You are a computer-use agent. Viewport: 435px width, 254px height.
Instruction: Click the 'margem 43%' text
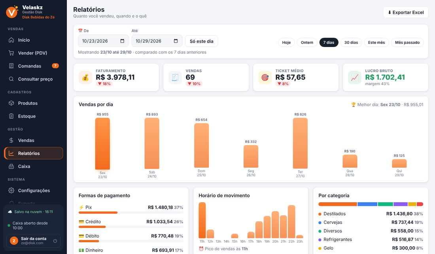(377, 84)
